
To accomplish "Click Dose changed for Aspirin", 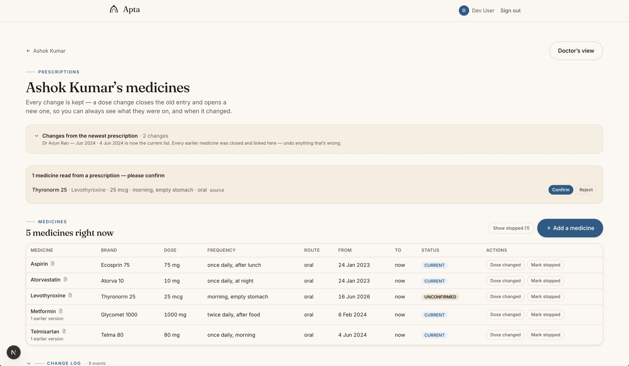I will [505, 265].
